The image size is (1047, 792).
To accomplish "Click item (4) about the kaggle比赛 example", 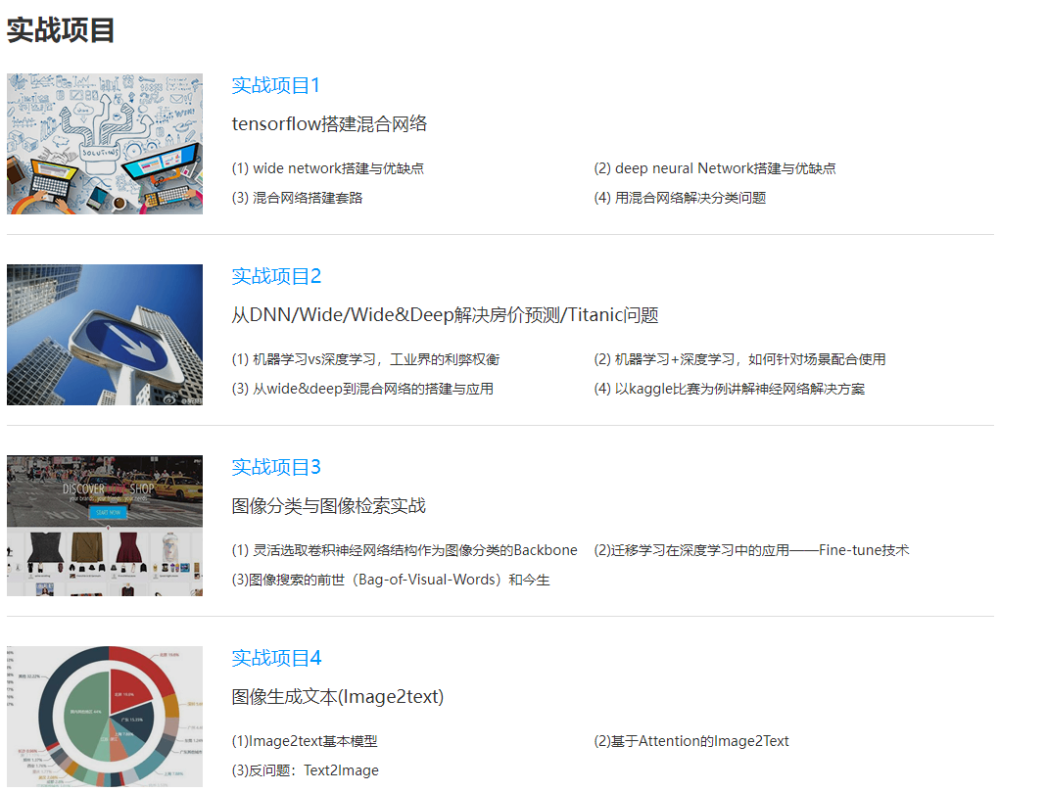I will 729,389.
